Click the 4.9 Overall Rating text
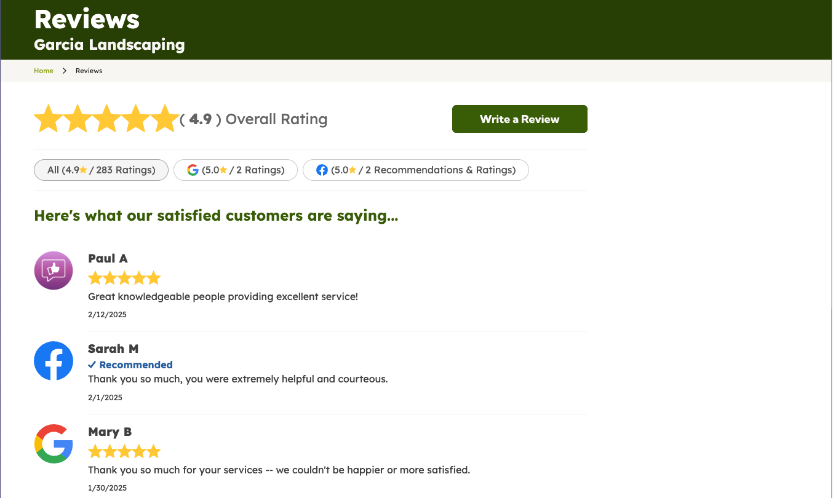833x498 pixels. pos(258,119)
